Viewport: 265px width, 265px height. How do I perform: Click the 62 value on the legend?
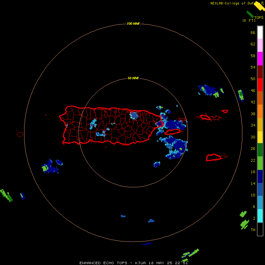253,44
